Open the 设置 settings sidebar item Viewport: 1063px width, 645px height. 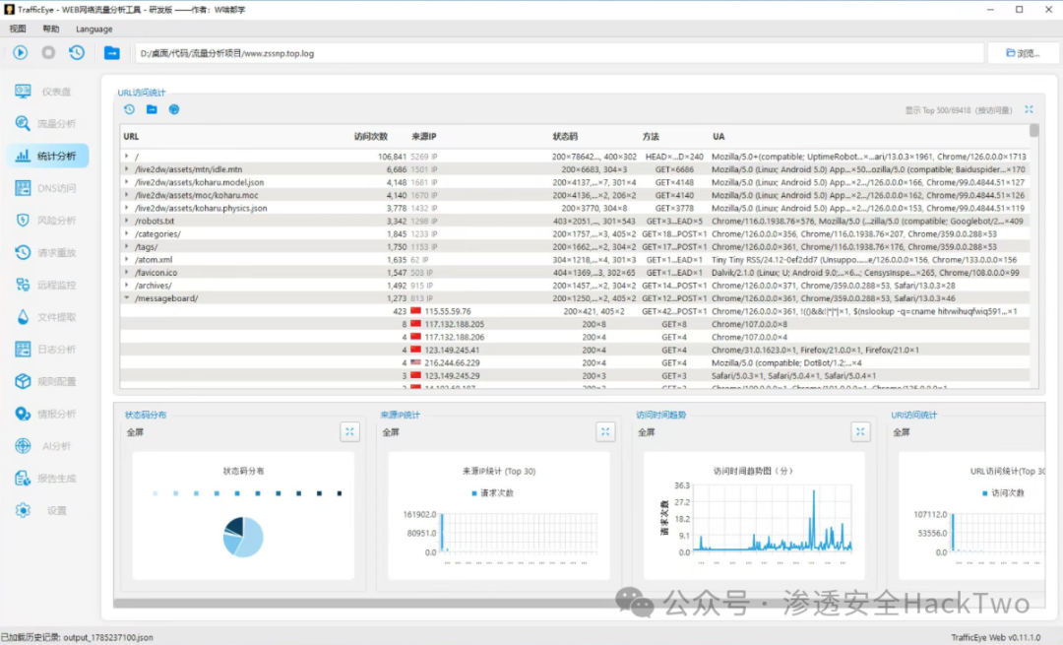(x=47, y=510)
